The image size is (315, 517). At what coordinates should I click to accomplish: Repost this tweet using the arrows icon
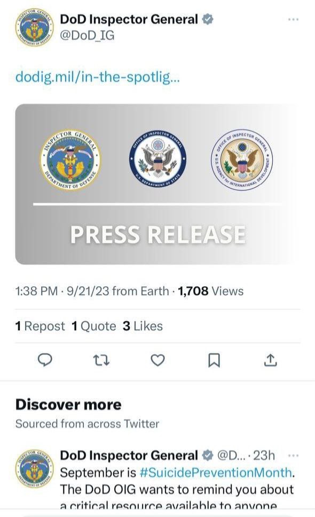[101, 360]
